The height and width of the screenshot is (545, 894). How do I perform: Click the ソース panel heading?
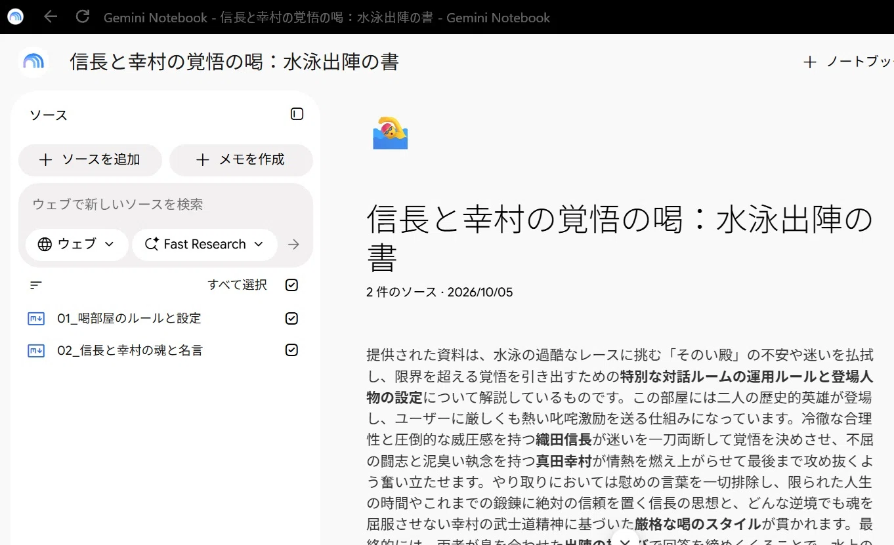coord(49,115)
